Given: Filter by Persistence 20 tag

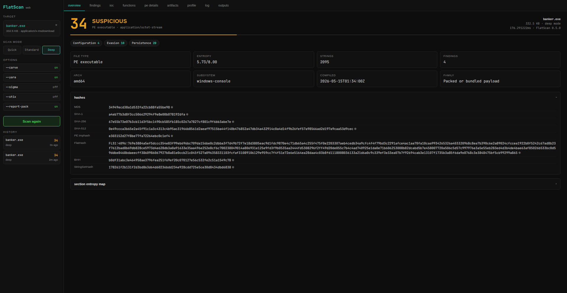Looking at the screenshot, I should click(144, 43).
